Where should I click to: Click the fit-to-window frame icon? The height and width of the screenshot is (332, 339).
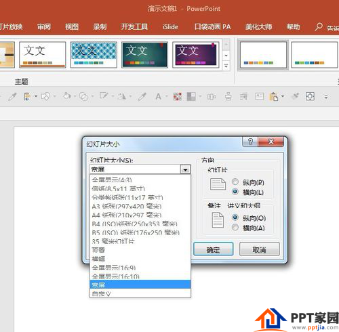coord(310,97)
